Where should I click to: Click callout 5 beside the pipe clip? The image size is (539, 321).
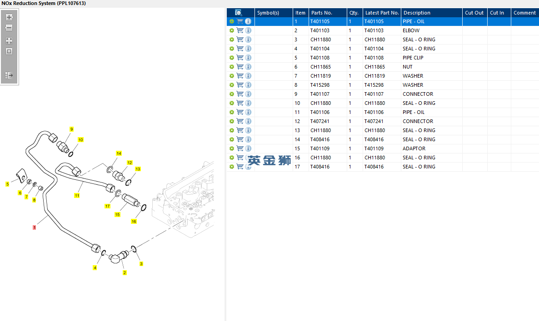click(x=7, y=184)
